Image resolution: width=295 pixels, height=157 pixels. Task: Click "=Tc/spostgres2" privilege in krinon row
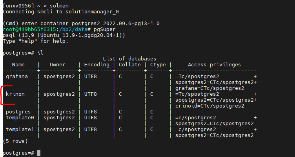197,94
